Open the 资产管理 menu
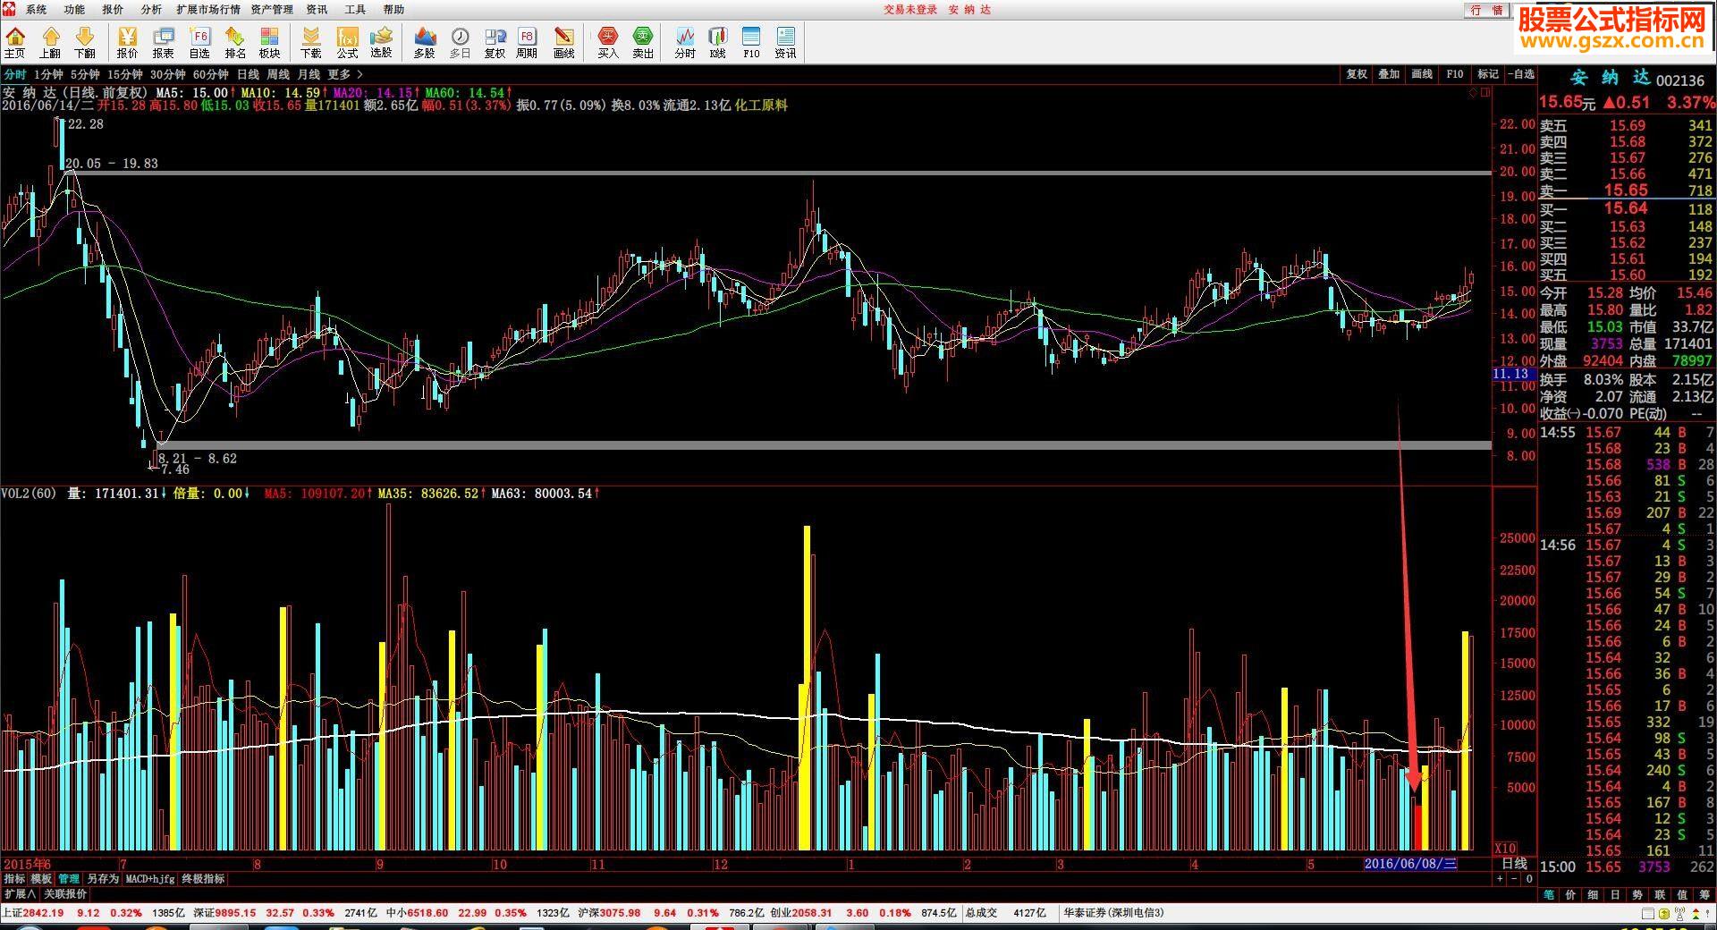 click(272, 10)
